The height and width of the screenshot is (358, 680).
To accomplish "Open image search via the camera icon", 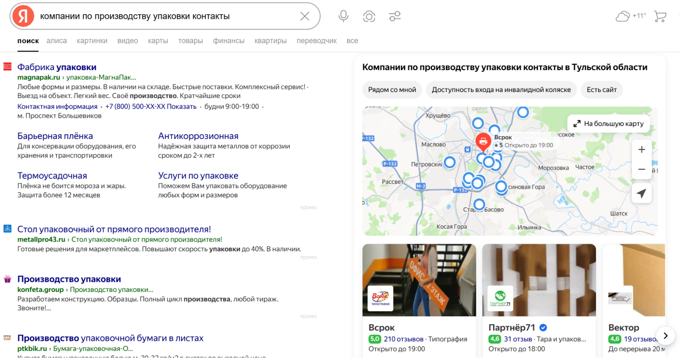I will click(369, 16).
